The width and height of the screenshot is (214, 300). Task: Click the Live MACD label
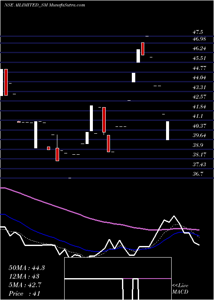180,289
